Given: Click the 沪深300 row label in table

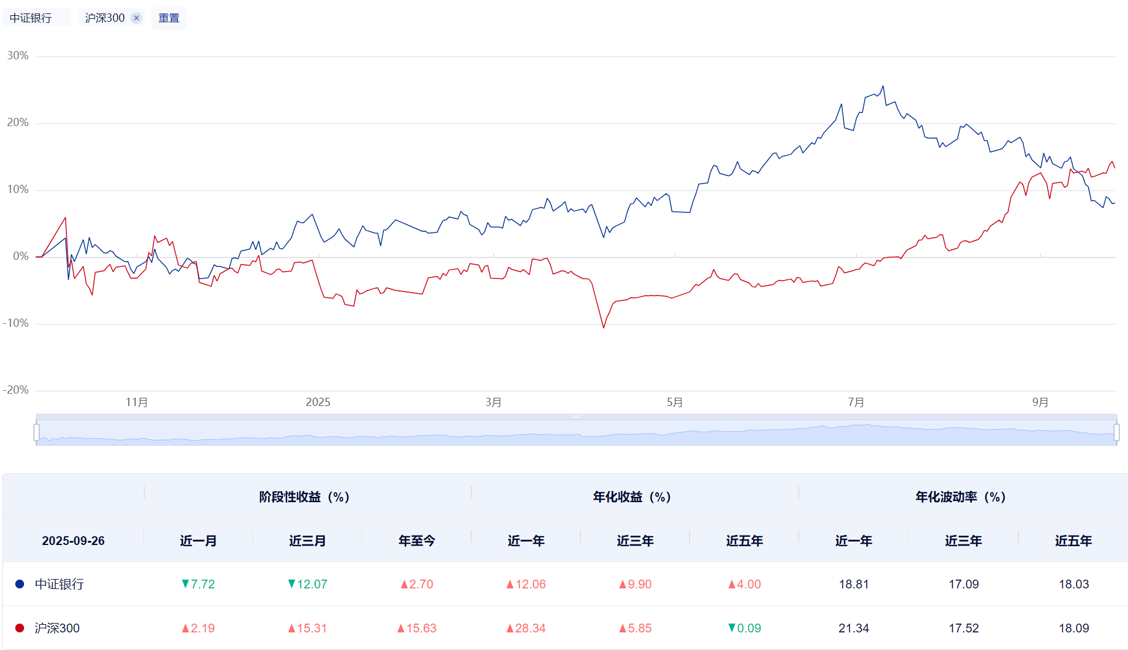Looking at the screenshot, I should coord(57,628).
